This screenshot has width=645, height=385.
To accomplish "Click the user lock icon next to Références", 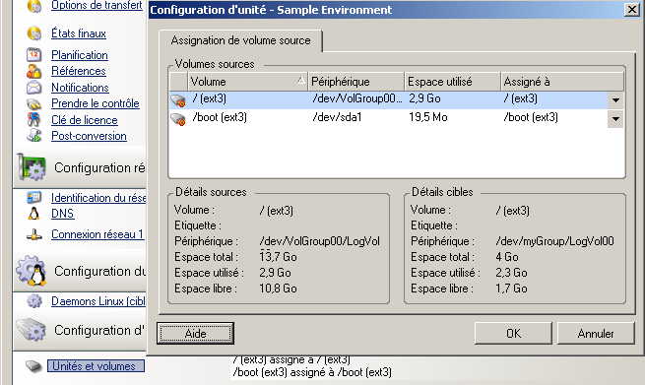I will pyautogui.click(x=34, y=71).
